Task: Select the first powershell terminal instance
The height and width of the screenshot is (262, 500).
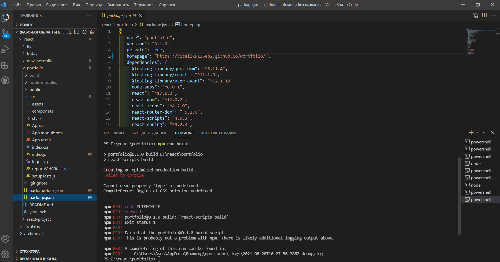Action: tap(480, 142)
